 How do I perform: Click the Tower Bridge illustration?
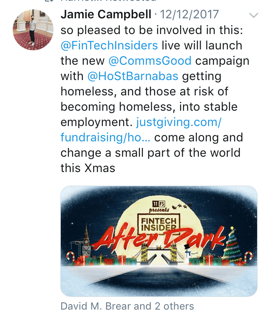pos(158,253)
